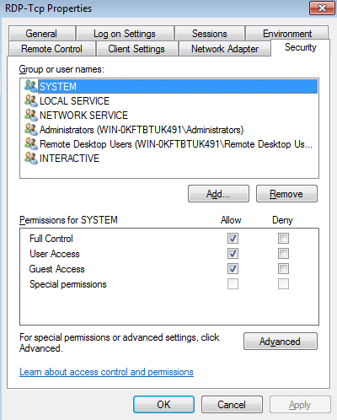The height and width of the screenshot is (420, 337).
Task: Click the NETWORK SERVICE user icon
Action: (x=30, y=115)
